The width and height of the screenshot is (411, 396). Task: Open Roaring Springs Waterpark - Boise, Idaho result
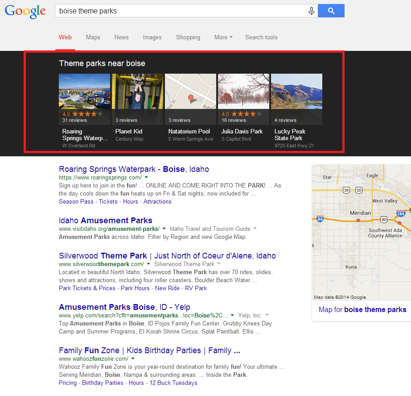coord(134,169)
